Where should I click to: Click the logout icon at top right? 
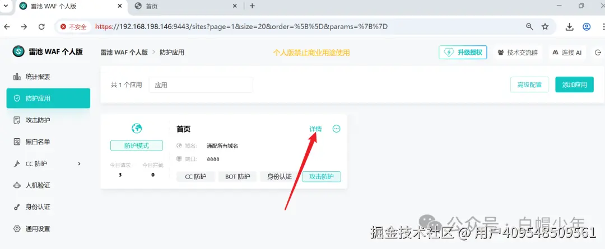598,53
